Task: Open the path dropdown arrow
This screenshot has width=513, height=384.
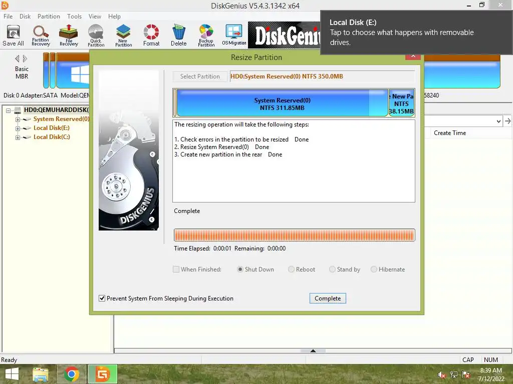Action: click(498, 121)
